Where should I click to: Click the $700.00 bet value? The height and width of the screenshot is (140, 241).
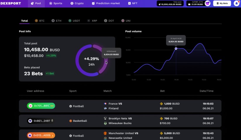165,123
